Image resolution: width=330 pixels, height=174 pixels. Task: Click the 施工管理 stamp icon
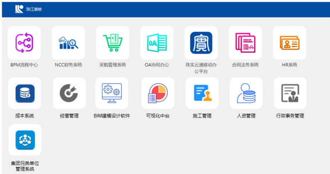point(202,93)
